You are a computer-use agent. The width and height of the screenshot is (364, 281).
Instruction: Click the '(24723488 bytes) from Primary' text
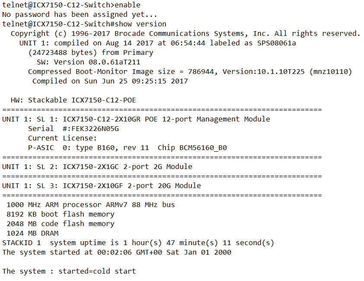click(90, 53)
